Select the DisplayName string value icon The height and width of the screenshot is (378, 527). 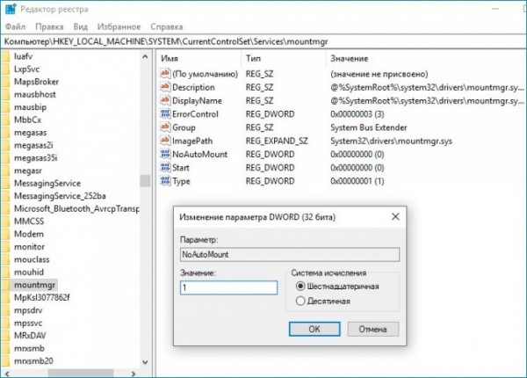165,100
